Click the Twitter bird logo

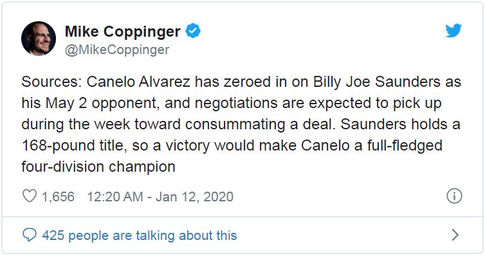pos(453,30)
